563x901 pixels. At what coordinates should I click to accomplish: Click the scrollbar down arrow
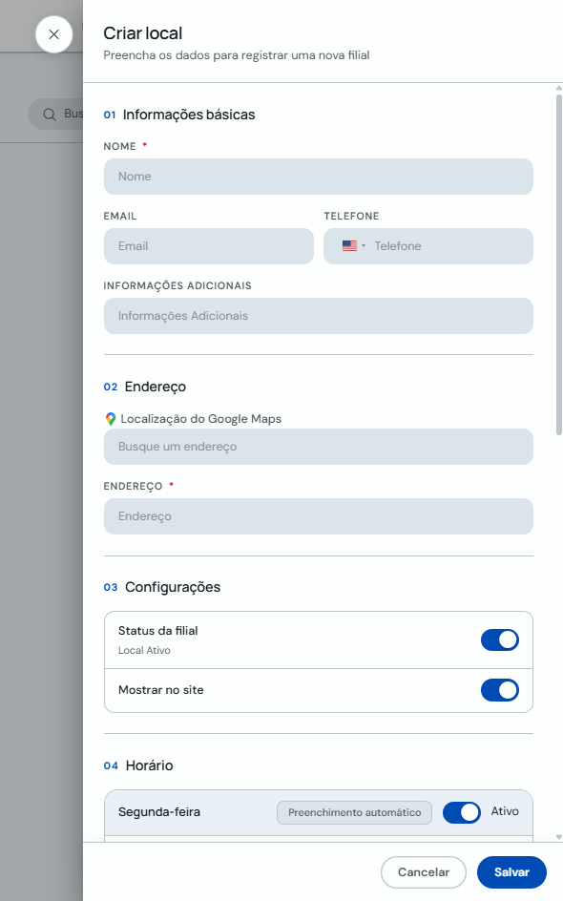558,837
